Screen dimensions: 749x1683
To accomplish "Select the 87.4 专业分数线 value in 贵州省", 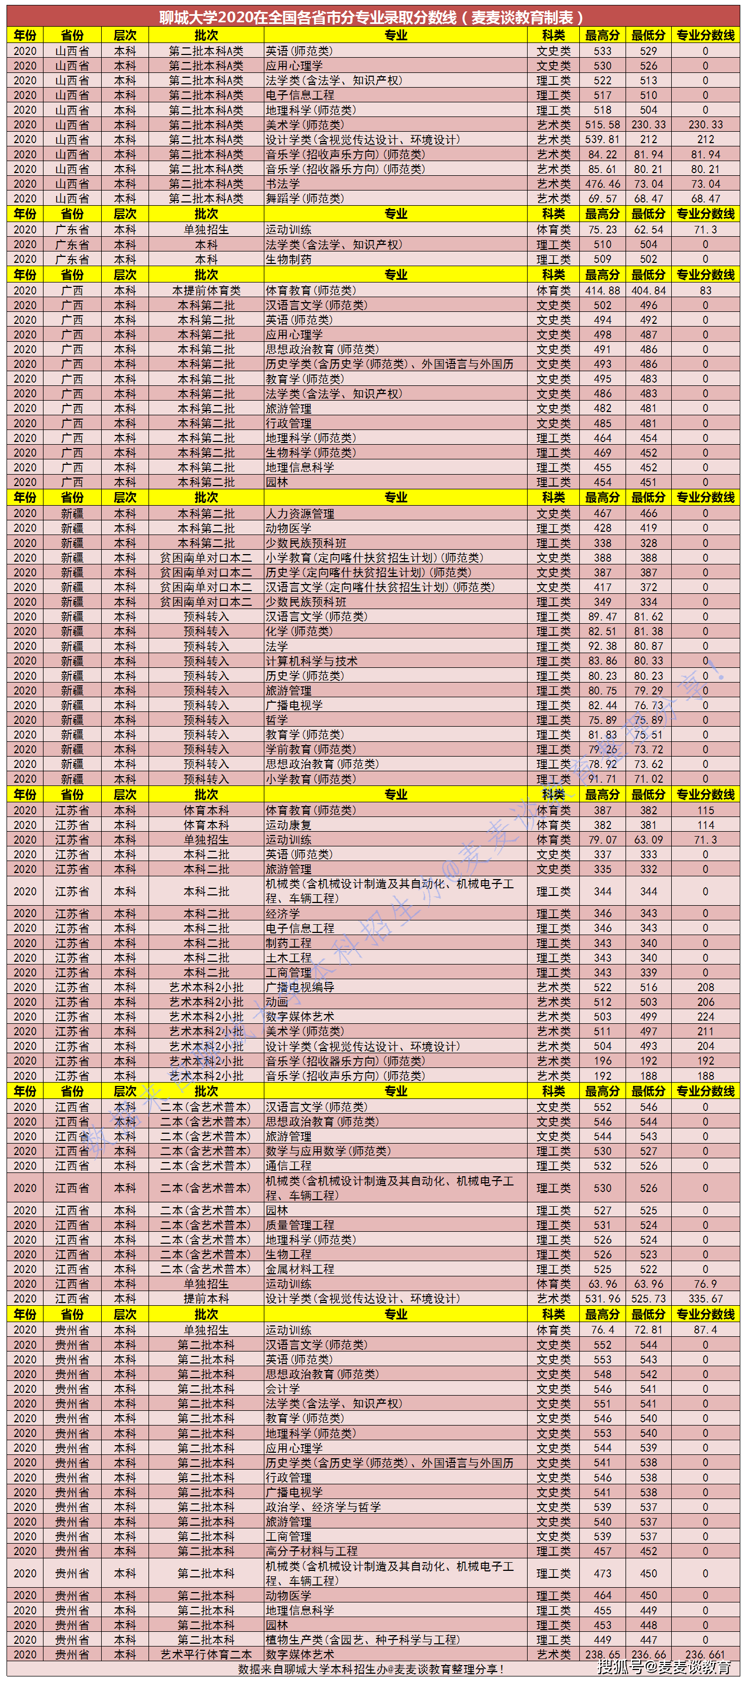I will point(705,1330).
